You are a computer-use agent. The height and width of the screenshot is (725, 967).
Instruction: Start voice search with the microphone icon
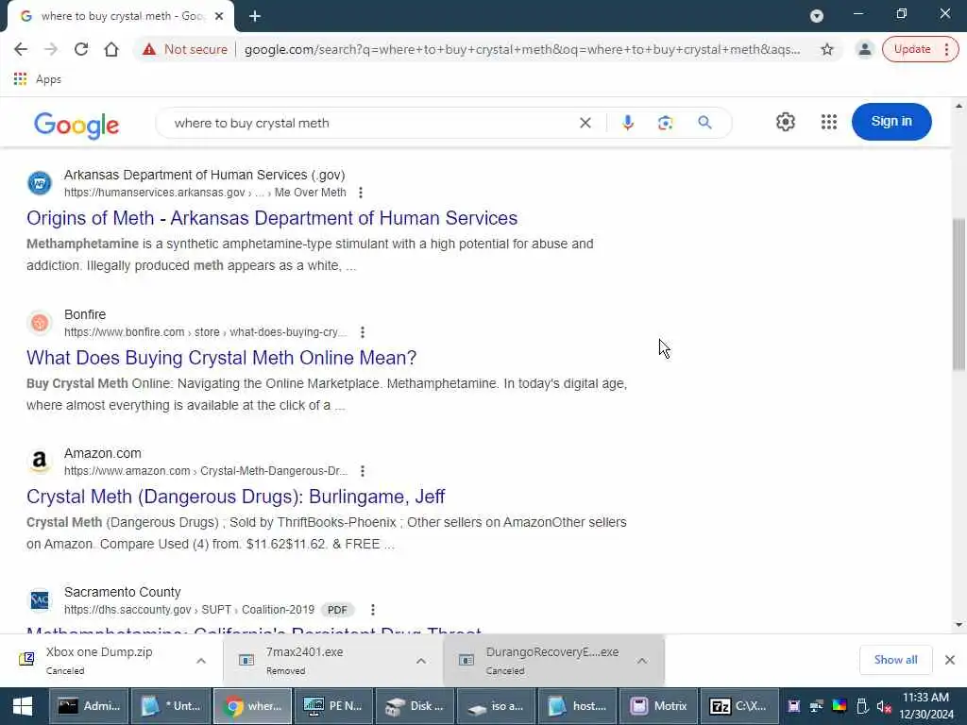point(628,123)
